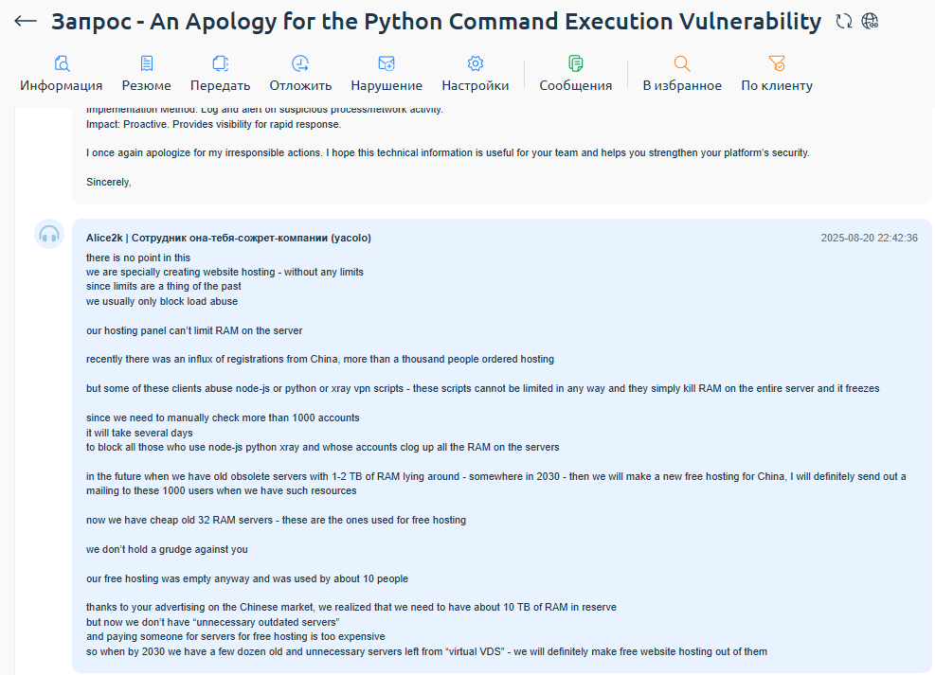Open Сообщения in the toolbar

tap(576, 63)
